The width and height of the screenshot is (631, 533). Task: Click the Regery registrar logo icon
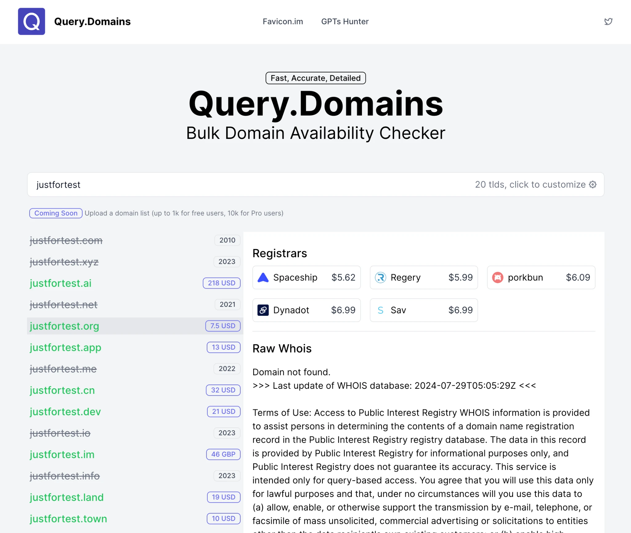point(380,278)
